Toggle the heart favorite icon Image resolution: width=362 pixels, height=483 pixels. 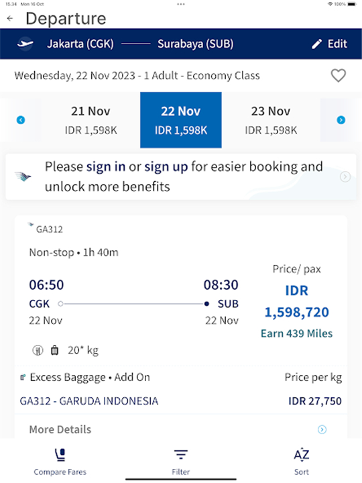[x=339, y=75]
